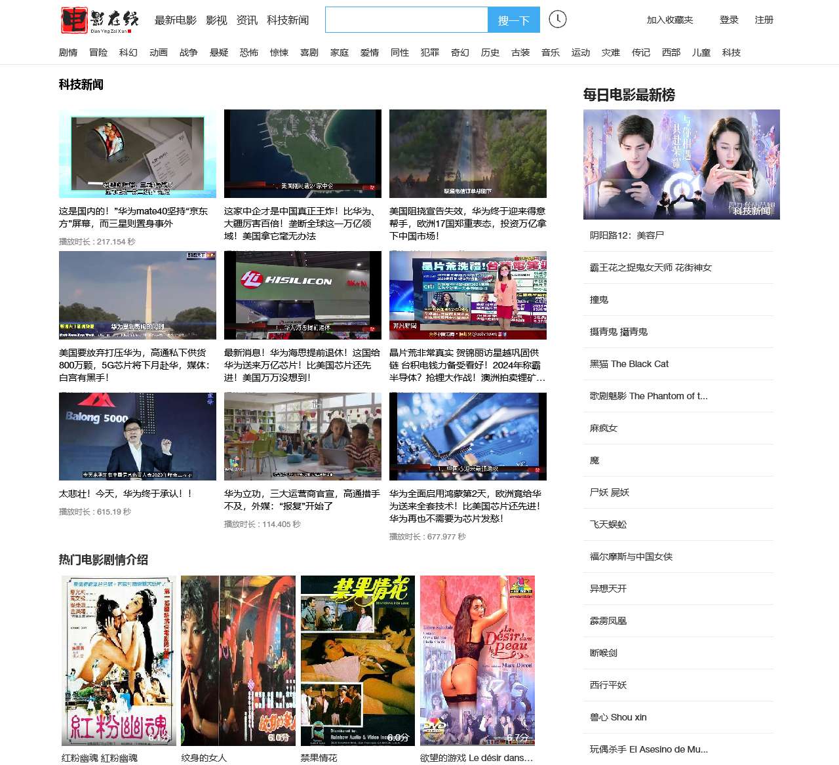Open the aerial road video thumbnail
The width and height of the screenshot is (839, 765).
tap(468, 153)
